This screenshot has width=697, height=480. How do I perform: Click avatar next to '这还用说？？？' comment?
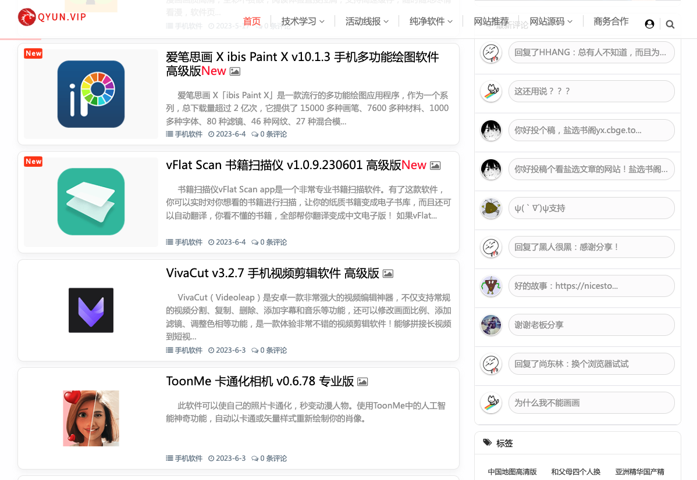[x=491, y=91]
